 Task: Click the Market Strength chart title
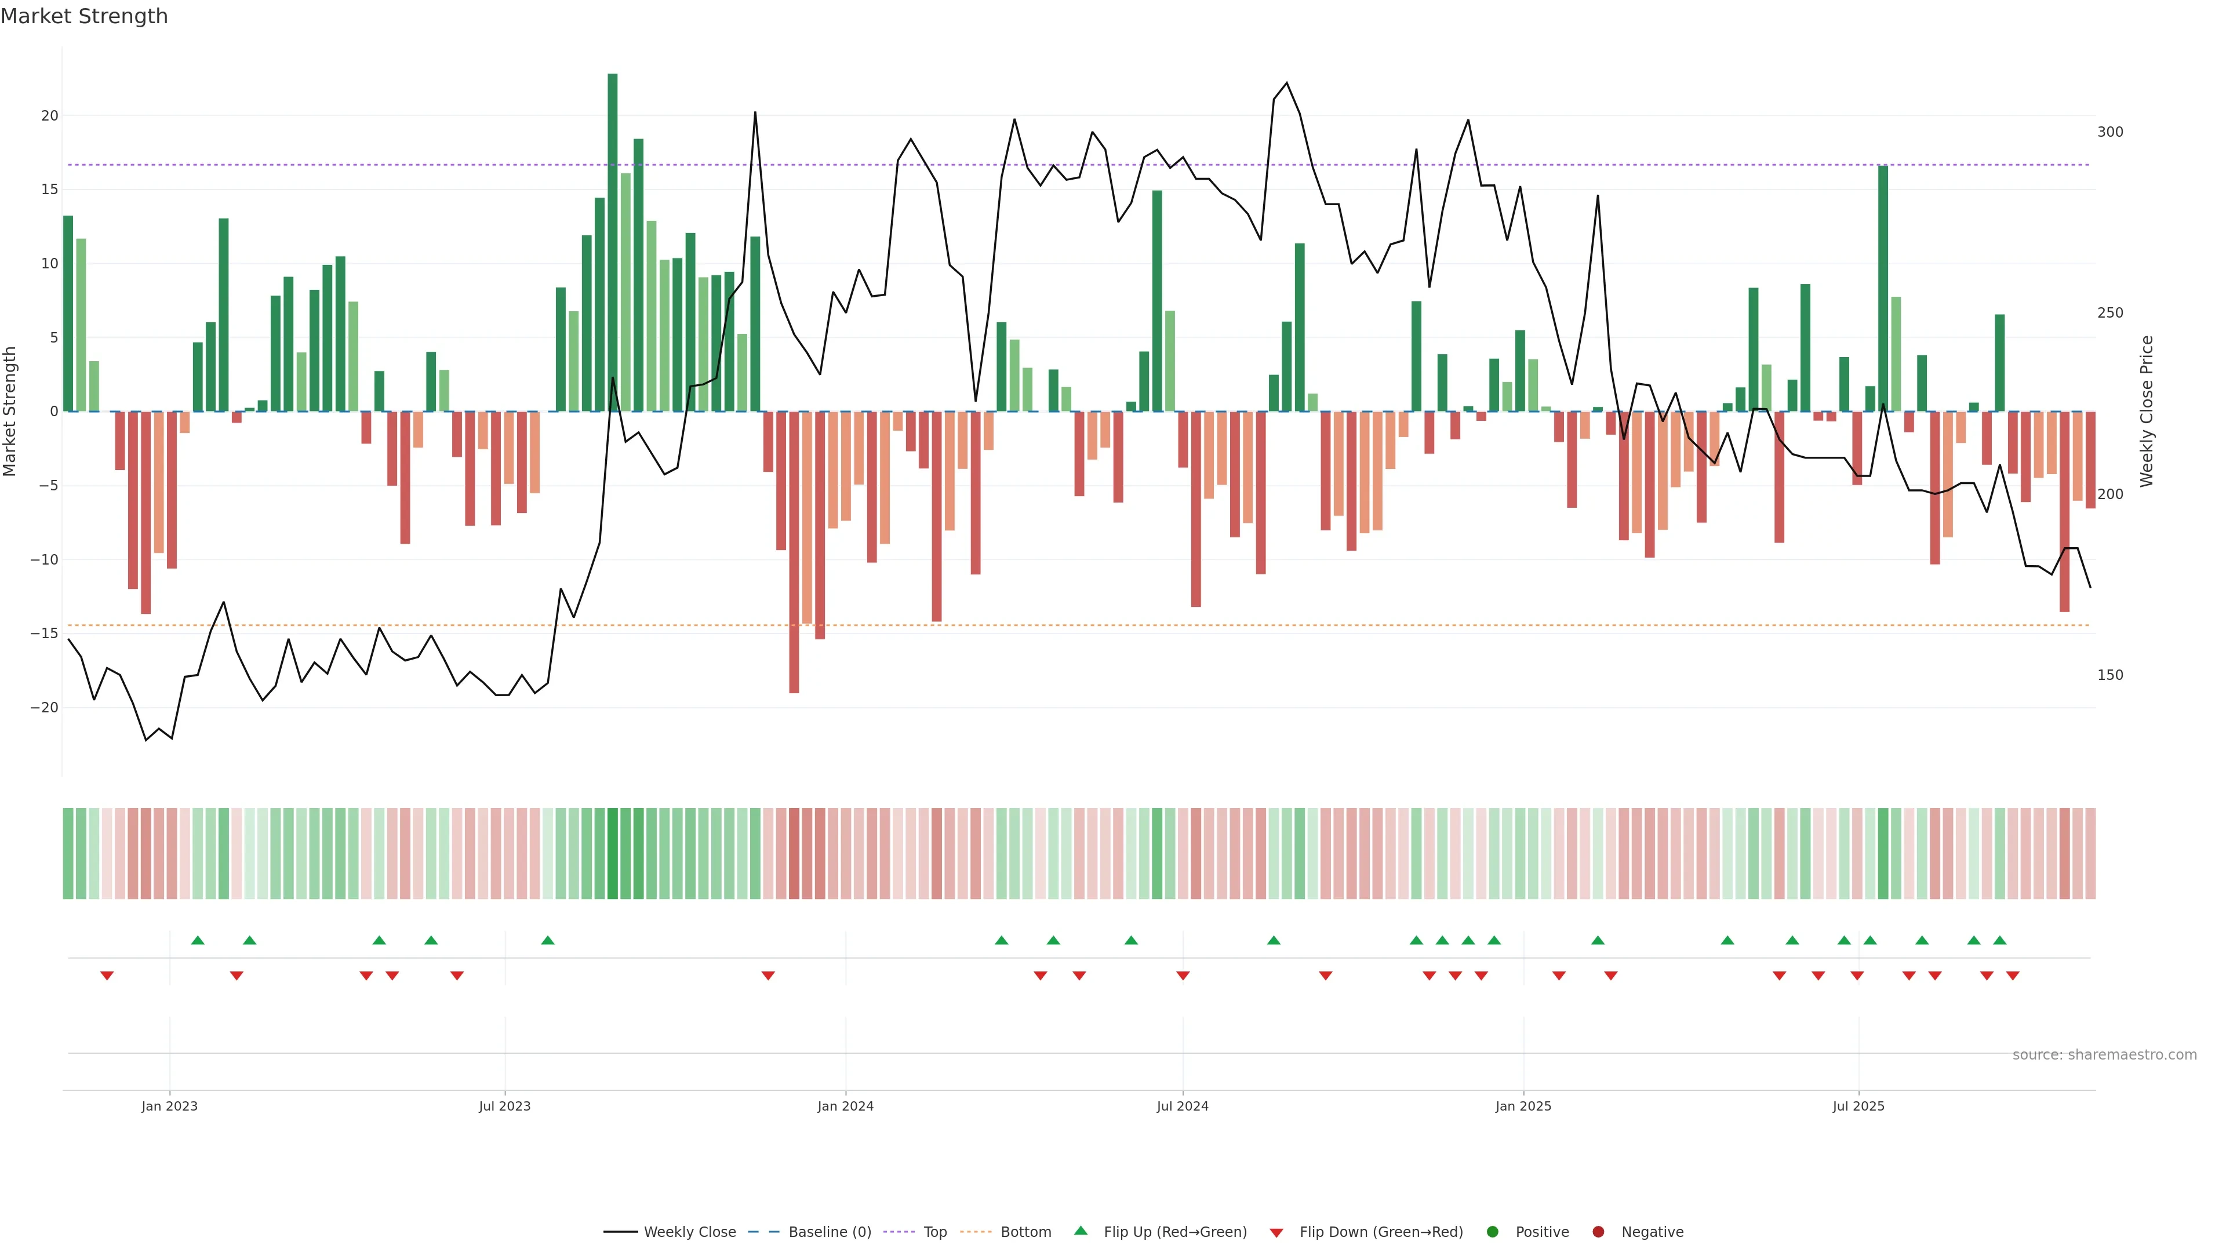pyautogui.click(x=84, y=16)
